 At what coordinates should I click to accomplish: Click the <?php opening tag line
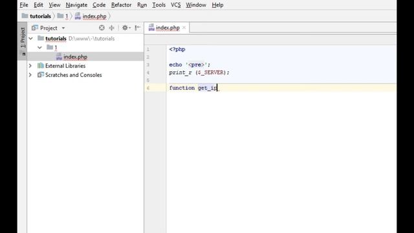(x=177, y=49)
